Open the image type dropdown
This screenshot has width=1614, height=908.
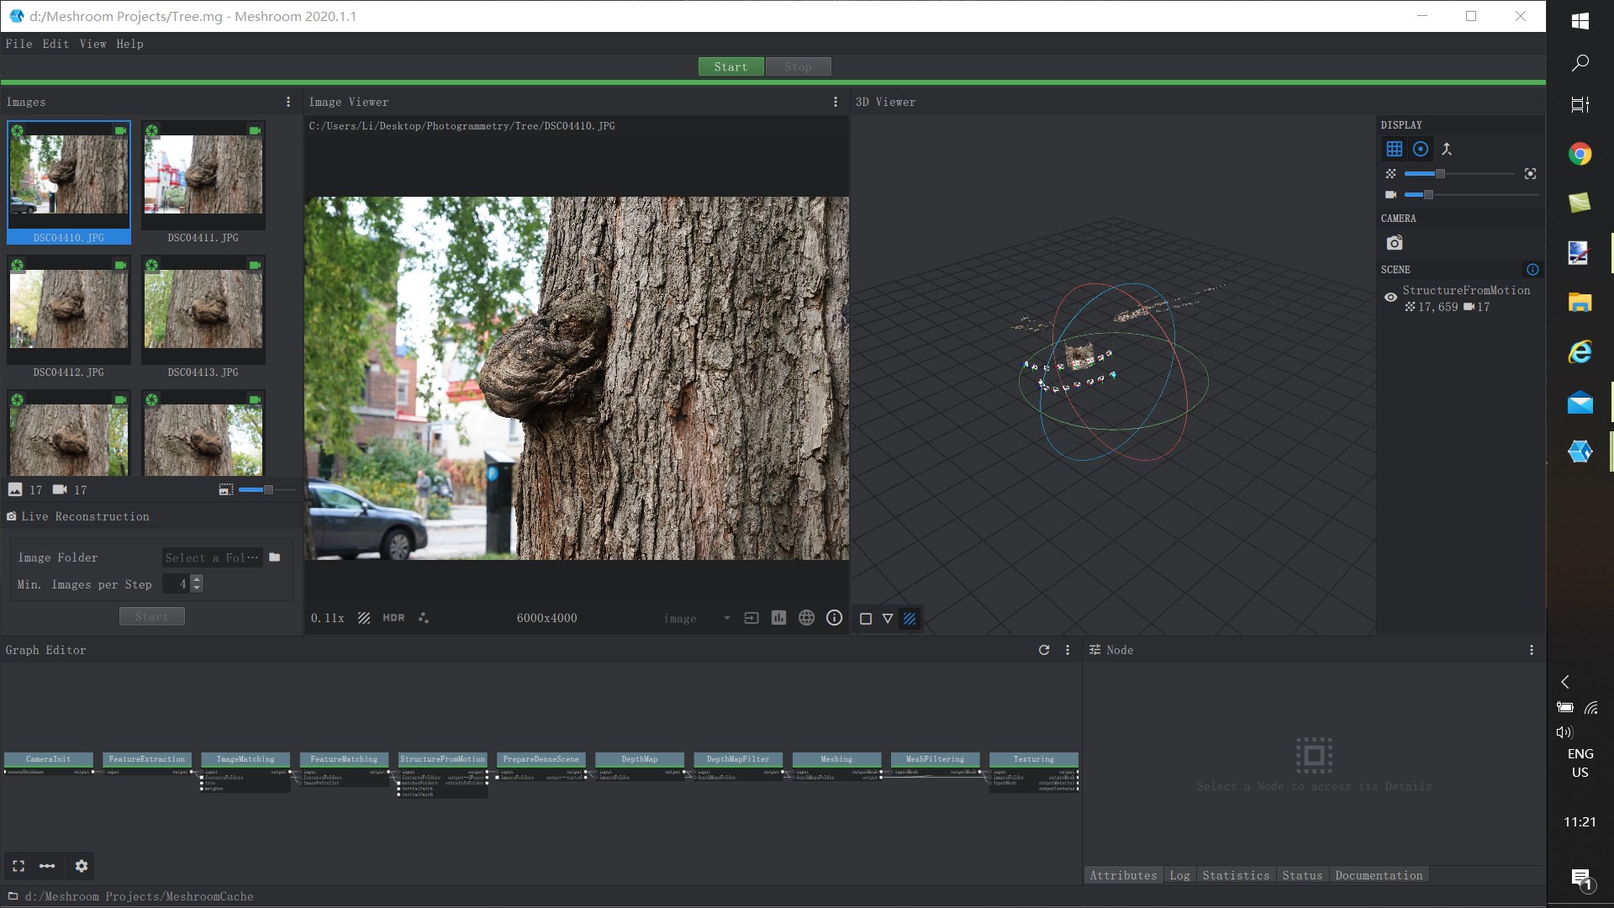tap(697, 618)
